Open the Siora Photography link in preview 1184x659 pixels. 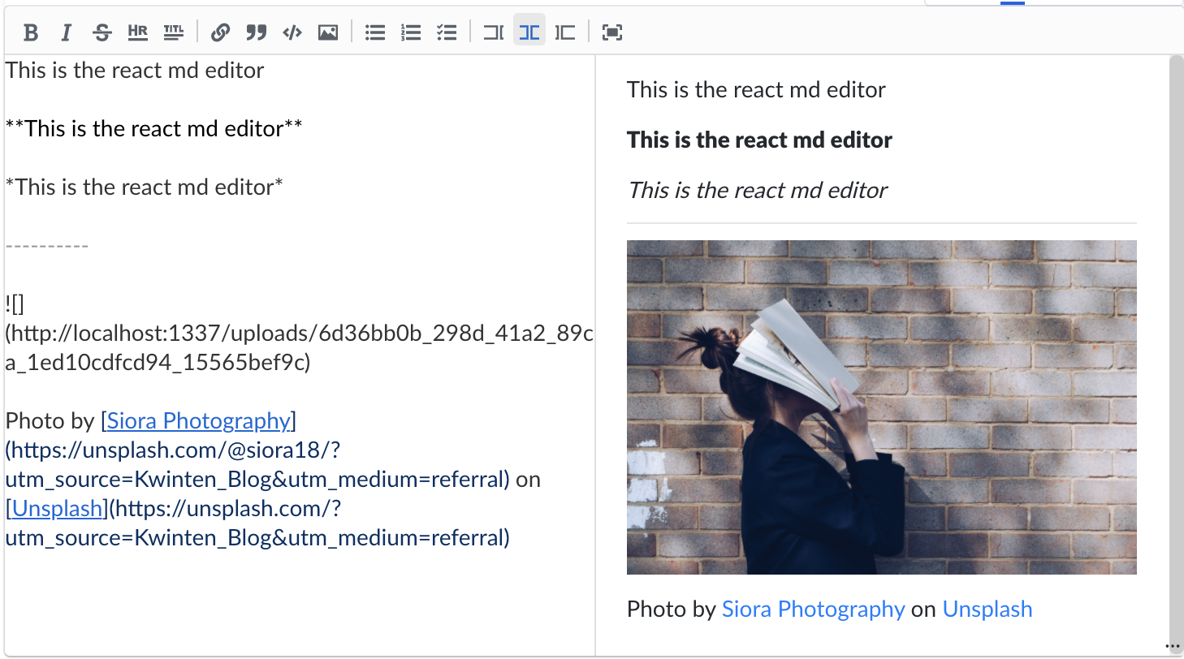[x=813, y=609]
